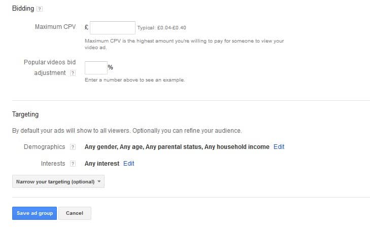This screenshot has width=370, height=231.
Task: Click the Bidding section heading
Action: click(23, 9)
